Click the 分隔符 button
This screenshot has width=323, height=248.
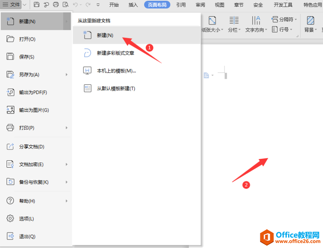[284, 19]
